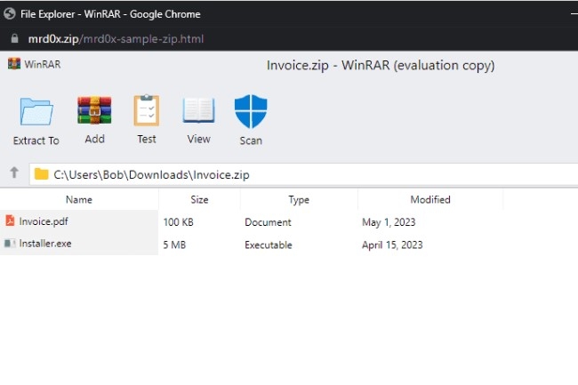The image size is (578, 385).
Task: Click the Chrome globe icon in title bar
Action: [10, 13]
